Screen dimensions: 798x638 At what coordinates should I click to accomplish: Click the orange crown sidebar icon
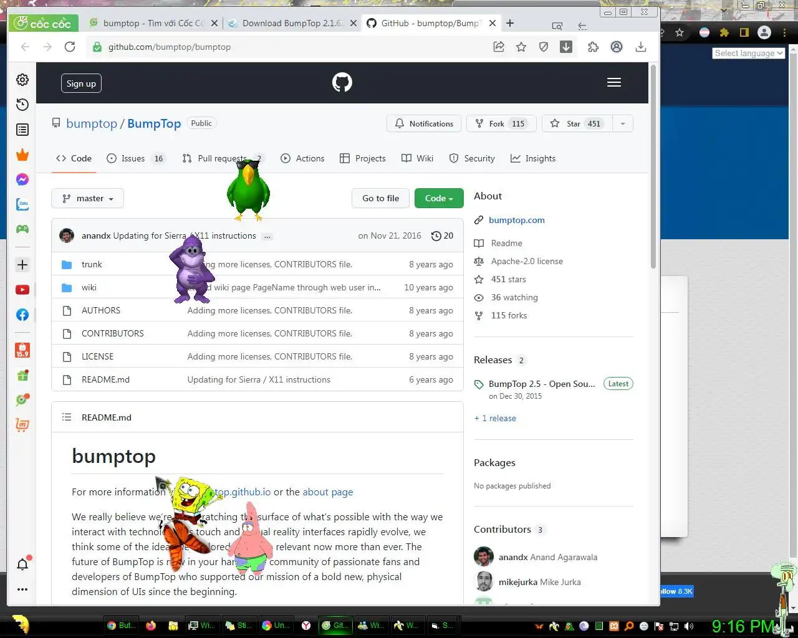point(22,155)
